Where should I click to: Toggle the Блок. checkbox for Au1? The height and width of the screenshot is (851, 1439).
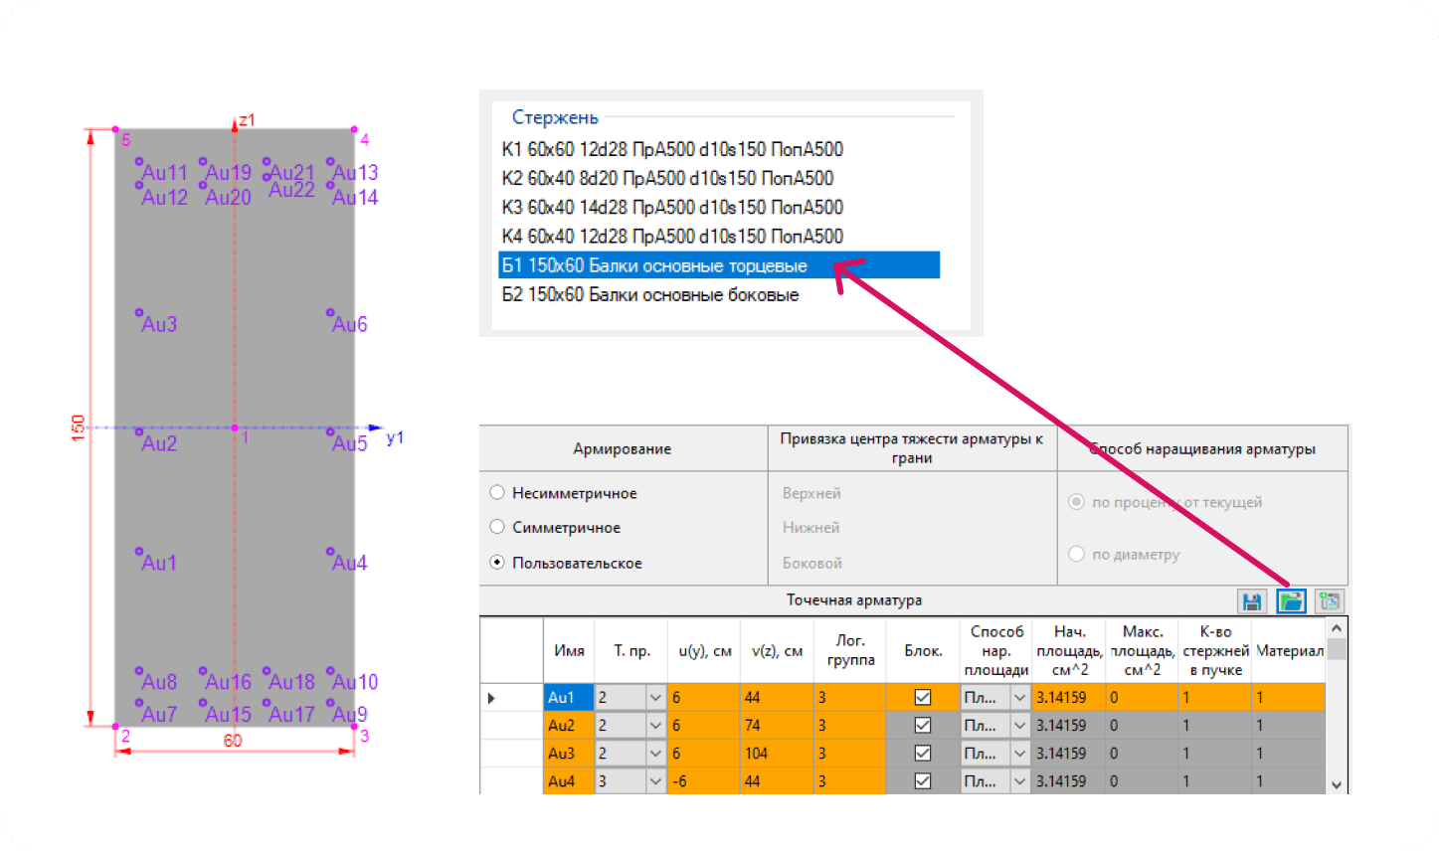click(x=923, y=698)
